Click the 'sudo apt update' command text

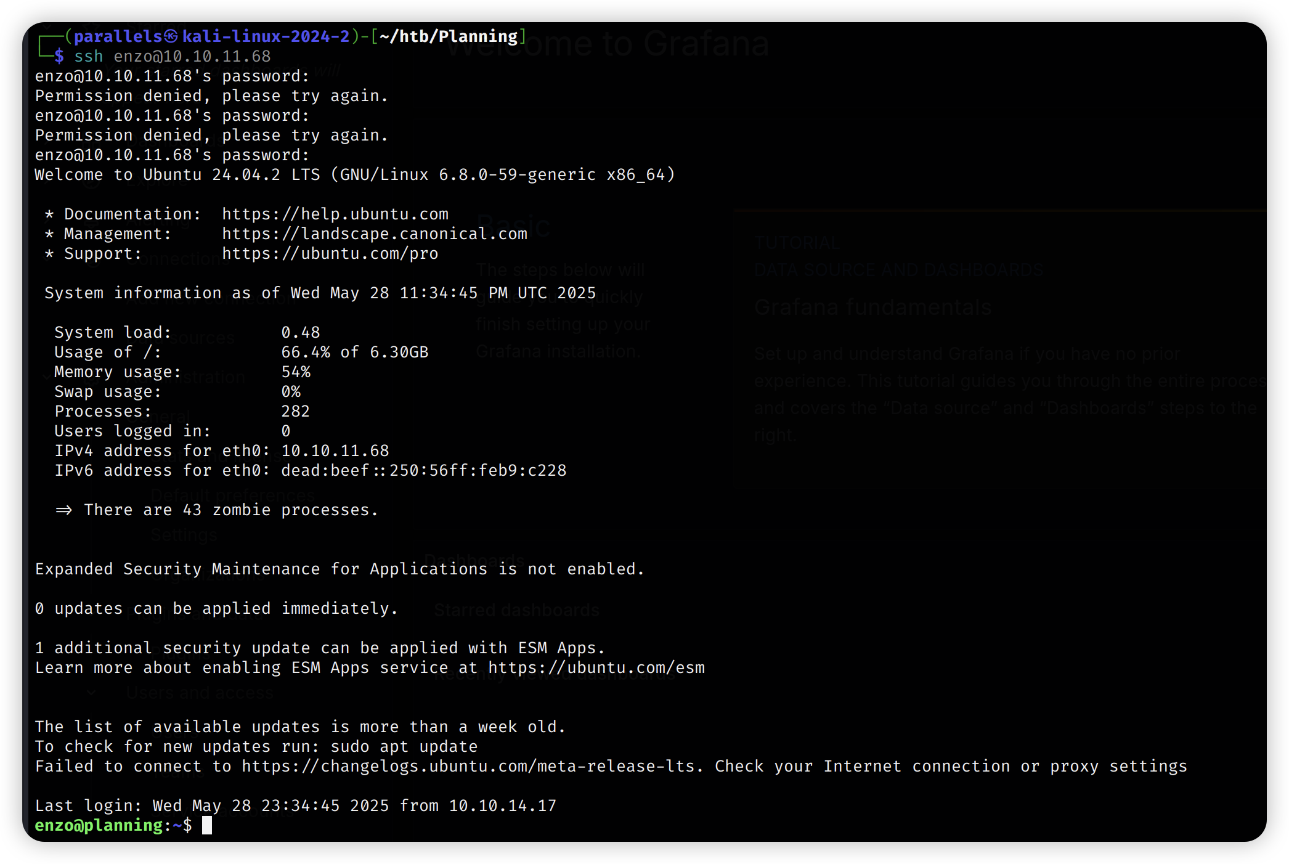(x=404, y=747)
